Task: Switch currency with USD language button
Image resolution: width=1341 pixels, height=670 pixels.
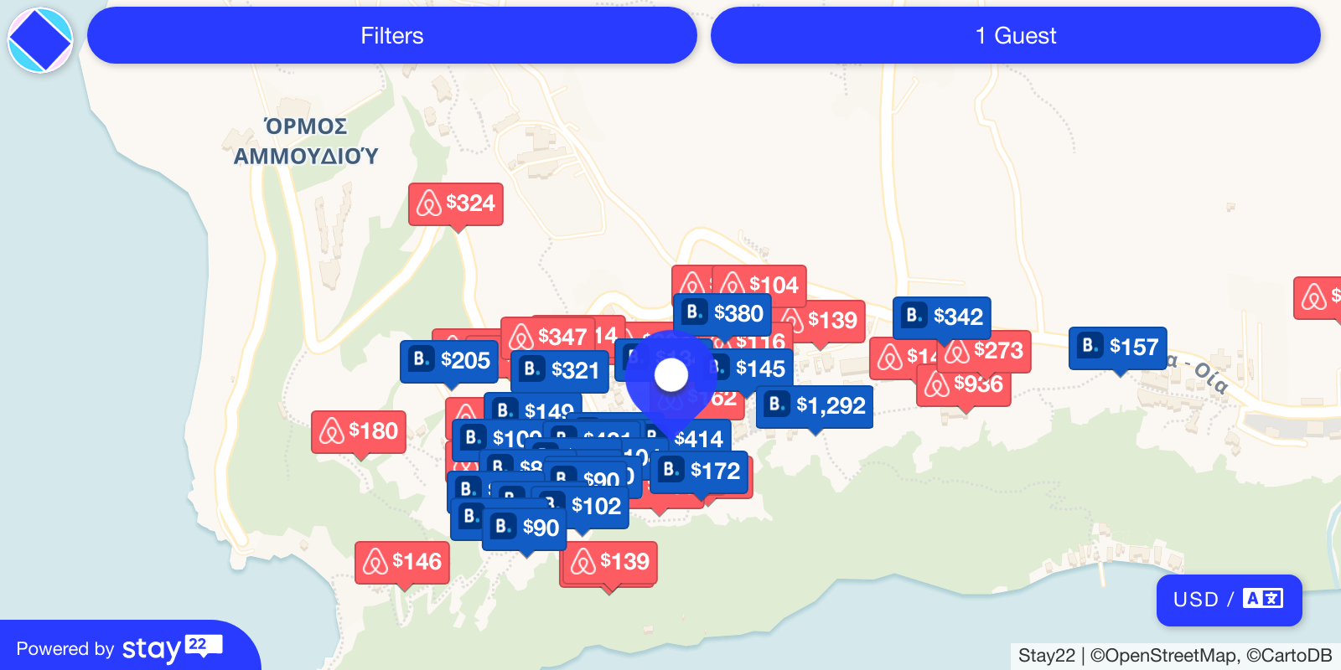Action: pyautogui.click(x=1228, y=600)
